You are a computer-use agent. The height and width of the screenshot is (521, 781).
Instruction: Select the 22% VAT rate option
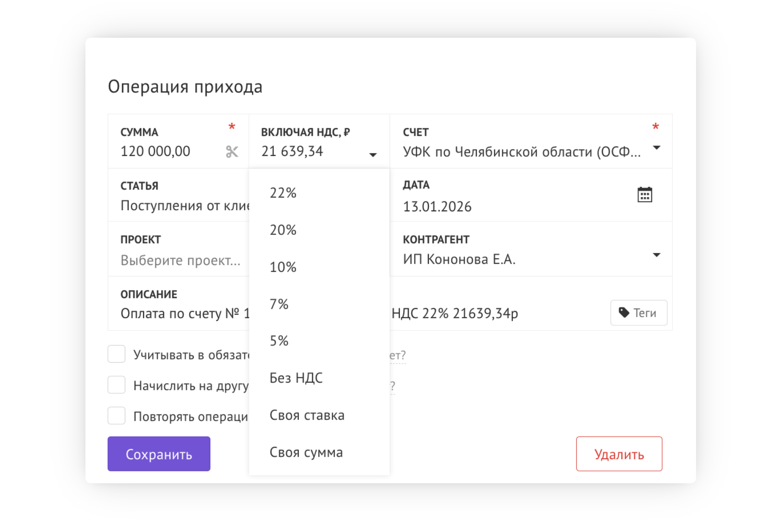283,193
